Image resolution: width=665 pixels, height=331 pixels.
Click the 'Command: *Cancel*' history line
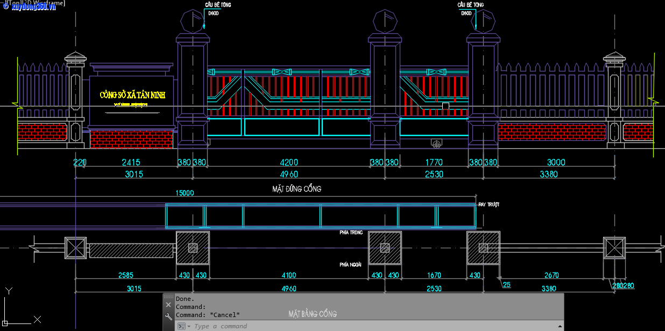pyautogui.click(x=208, y=315)
